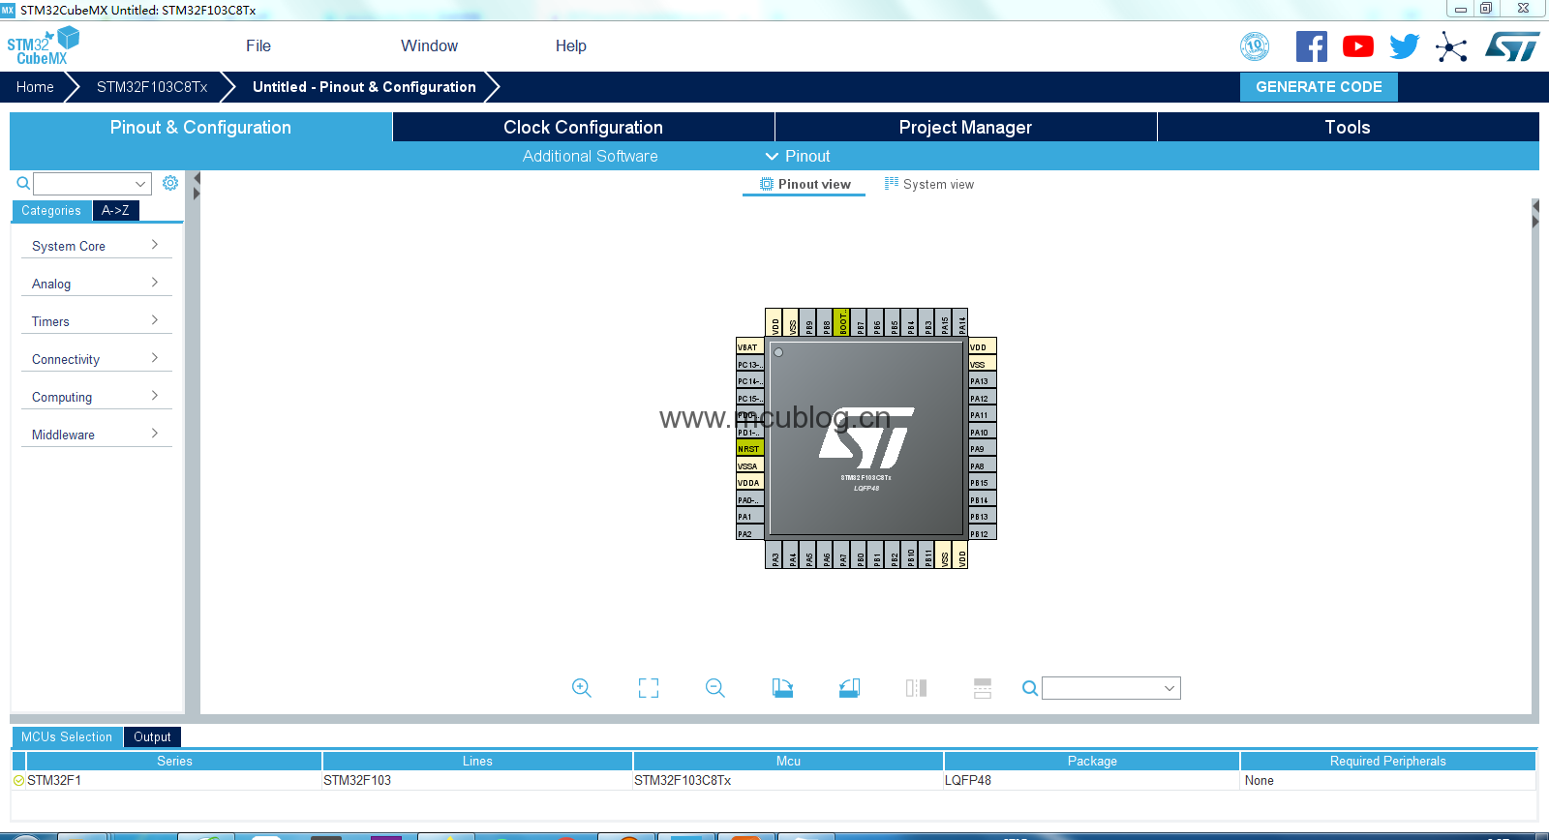The height and width of the screenshot is (840, 1549).
Task: Open the category settings gear icon
Action: pos(170,183)
